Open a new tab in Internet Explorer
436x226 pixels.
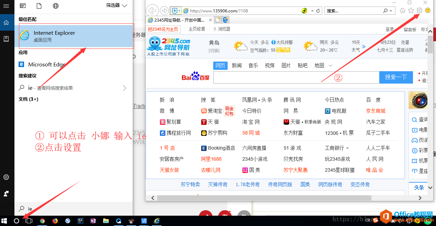(218, 20)
